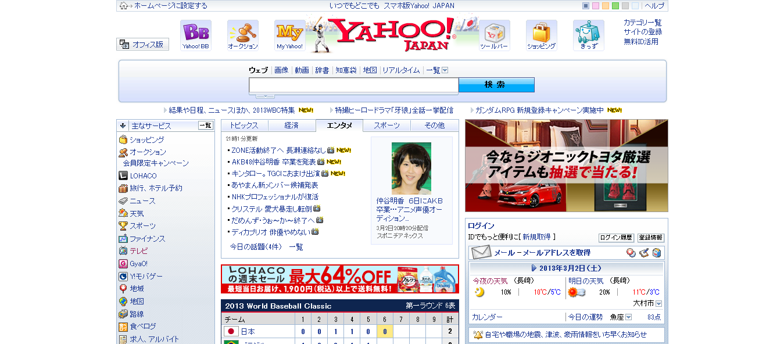This screenshot has width=784, height=344.
Task: Switch to the オフィス版 layout
Action: coord(142,44)
